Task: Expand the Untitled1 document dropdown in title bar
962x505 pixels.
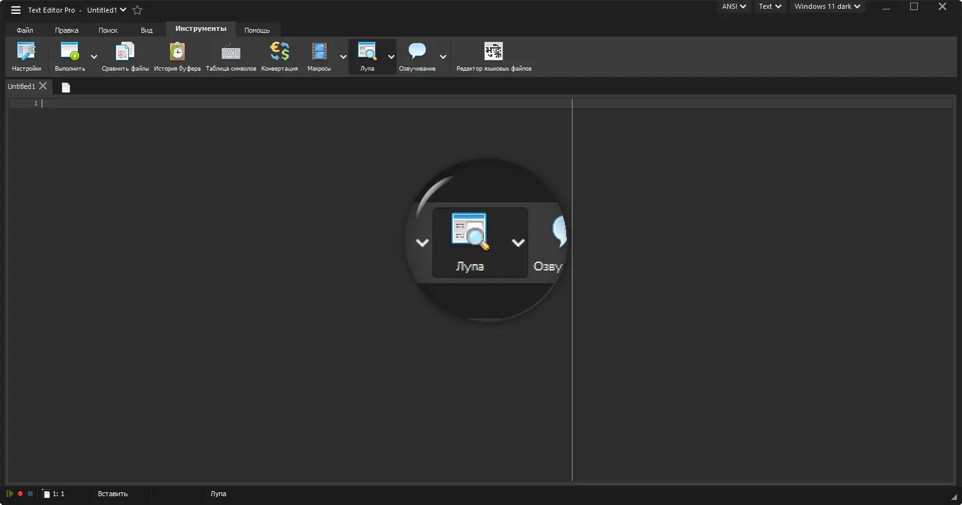Action: (122, 10)
